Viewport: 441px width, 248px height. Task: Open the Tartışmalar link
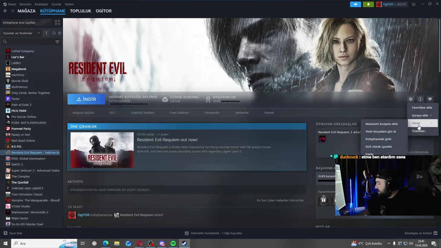(x=212, y=113)
